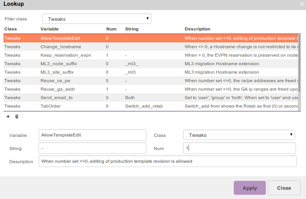This screenshot has height=199, width=306.
Task: Select the TabOrder row
Action: click(x=51, y=106)
